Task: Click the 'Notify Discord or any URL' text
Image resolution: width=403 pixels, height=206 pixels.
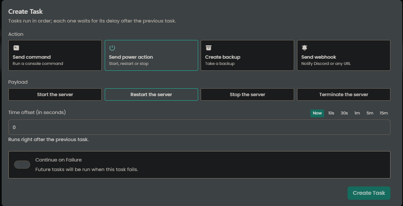Action: tap(326, 64)
